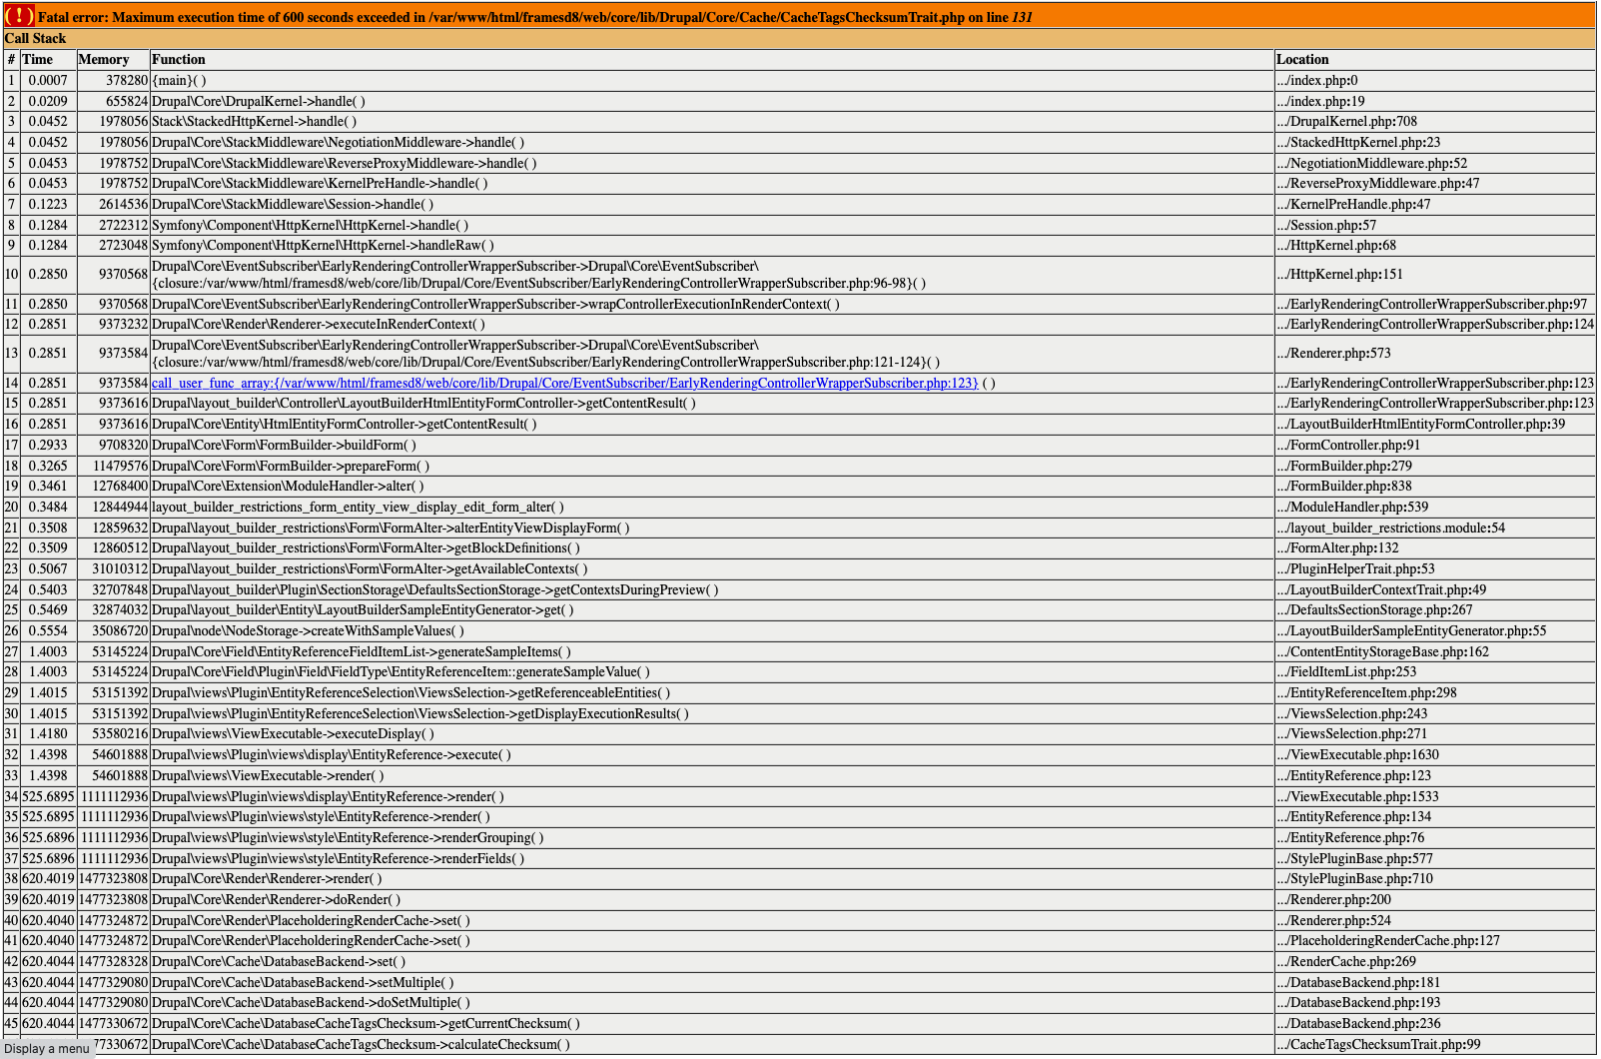Click the '.../ModuleHandler.php:539' location cell
This screenshot has height=1059, width=1601.
pos(1435,508)
